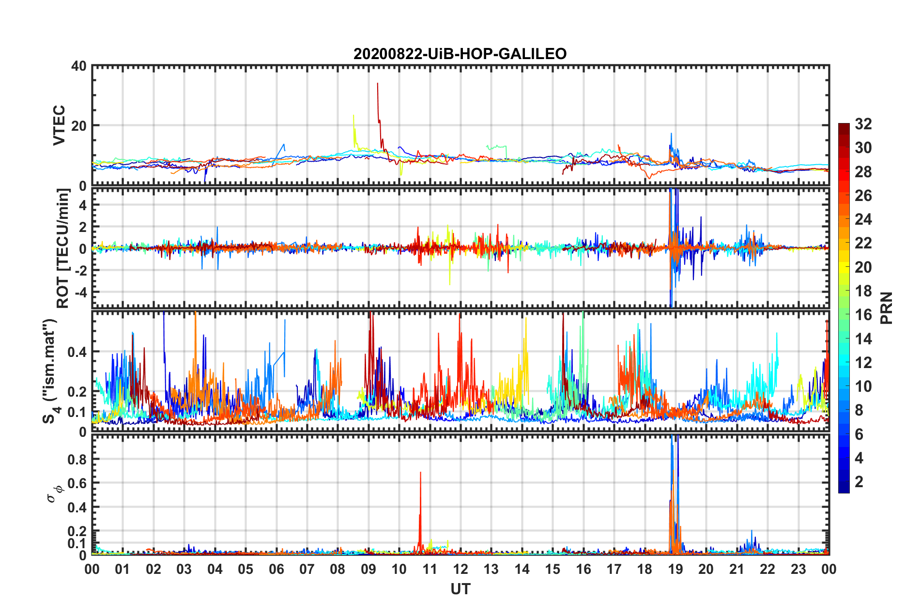921x616 pixels.
Task: Click the "0.6" tick on sigma-phi axis
Action: [x=77, y=483]
